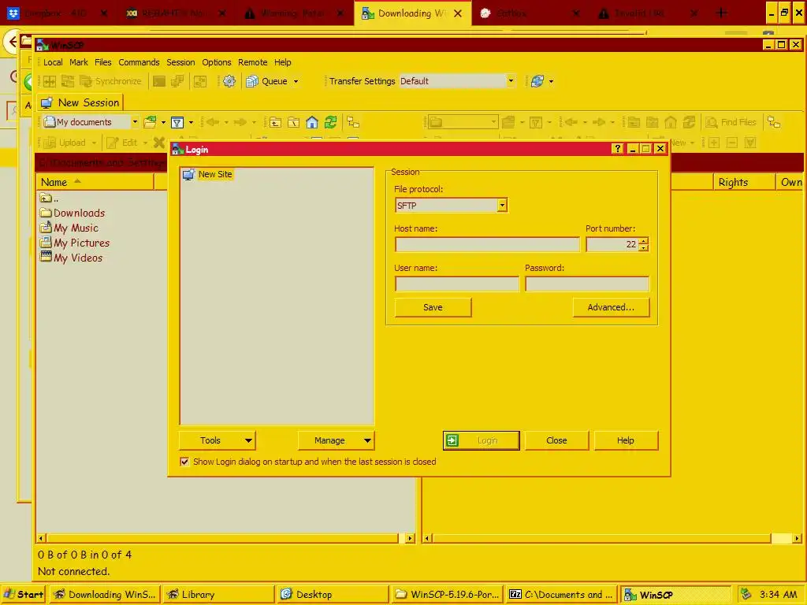Click the Open in PuTTY icon

(177, 81)
